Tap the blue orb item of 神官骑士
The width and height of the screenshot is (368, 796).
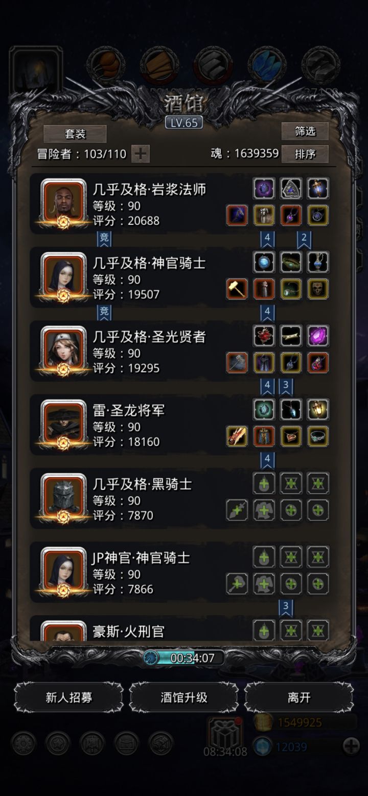pos(264,262)
